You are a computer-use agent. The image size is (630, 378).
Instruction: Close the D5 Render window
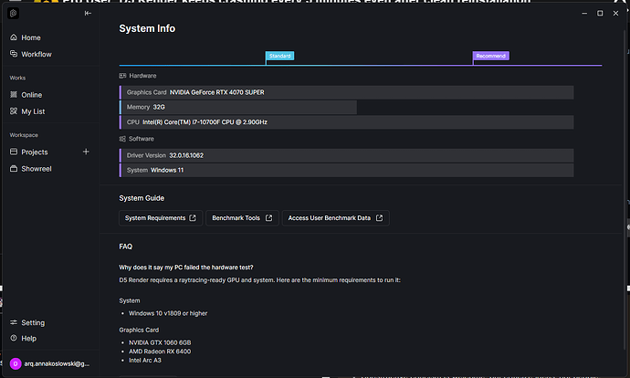tap(615, 14)
